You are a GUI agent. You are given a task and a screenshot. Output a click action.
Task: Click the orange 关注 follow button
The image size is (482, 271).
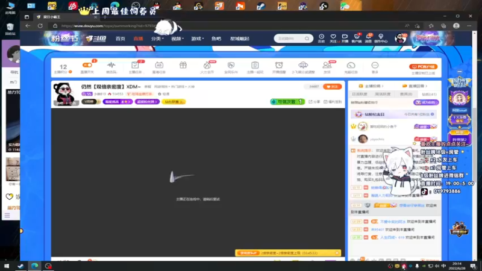333,87
